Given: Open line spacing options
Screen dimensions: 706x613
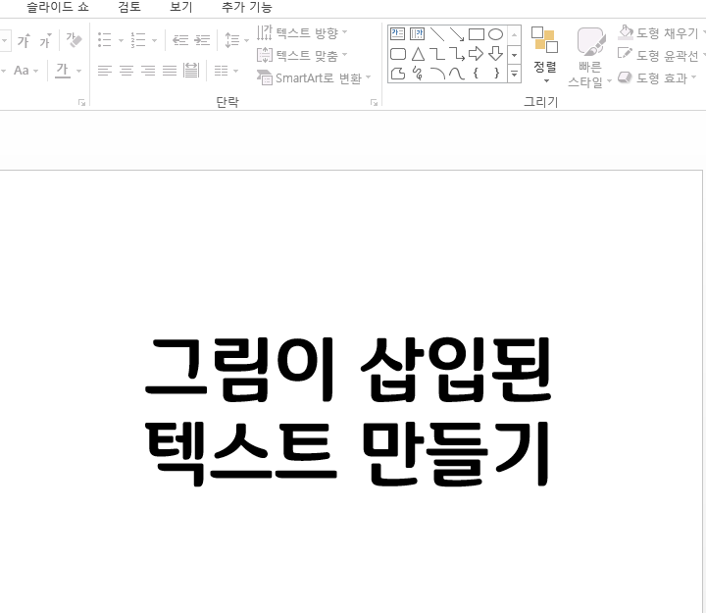Looking at the screenshot, I should pos(236,40).
